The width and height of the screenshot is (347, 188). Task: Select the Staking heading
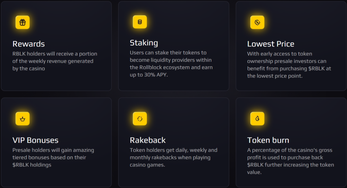pyautogui.click(x=144, y=43)
